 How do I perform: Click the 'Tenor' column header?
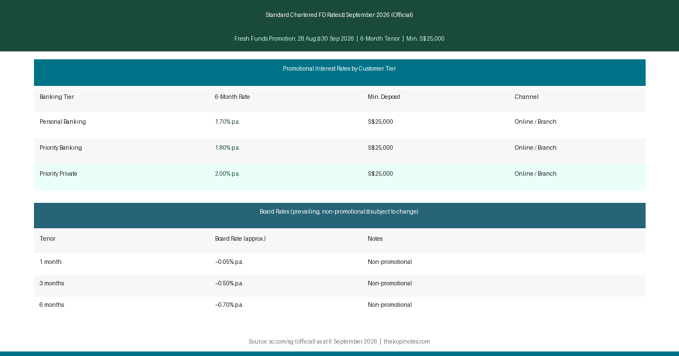tap(48, 238)
